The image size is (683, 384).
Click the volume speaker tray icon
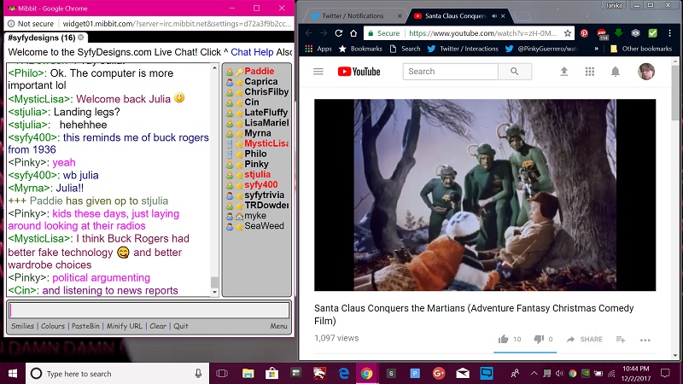pos(559,374)
